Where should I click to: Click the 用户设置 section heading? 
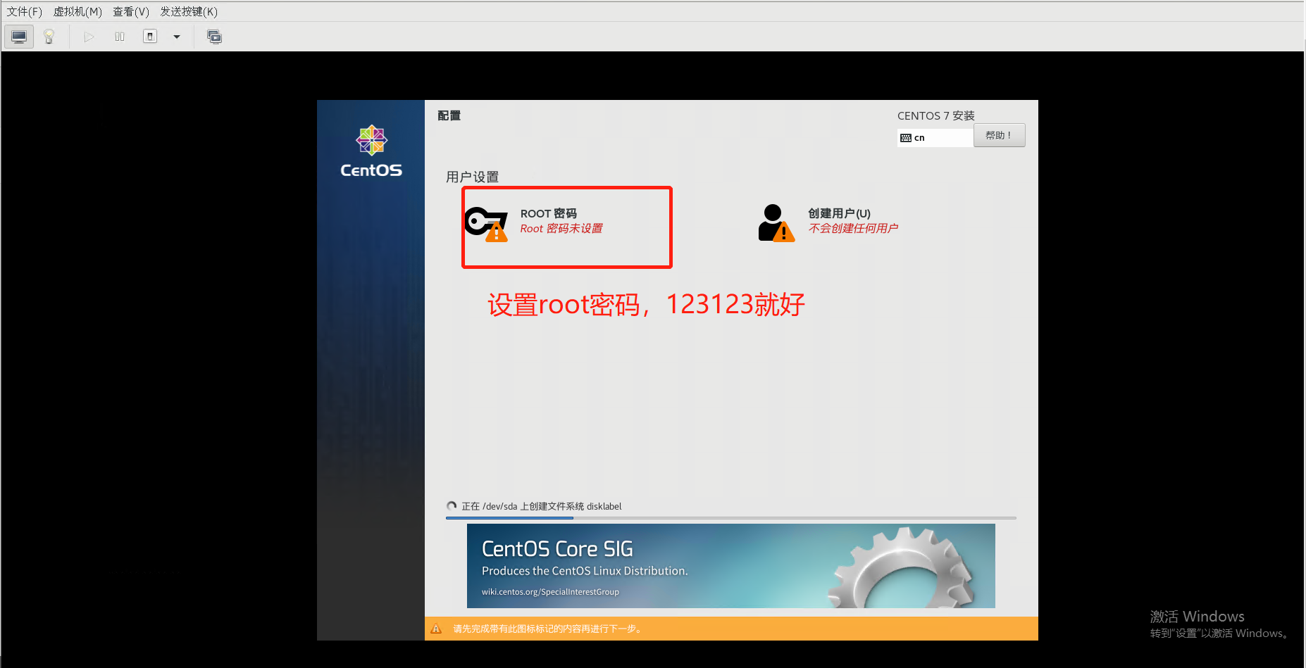pyautogui.click(x=472, y=177)
